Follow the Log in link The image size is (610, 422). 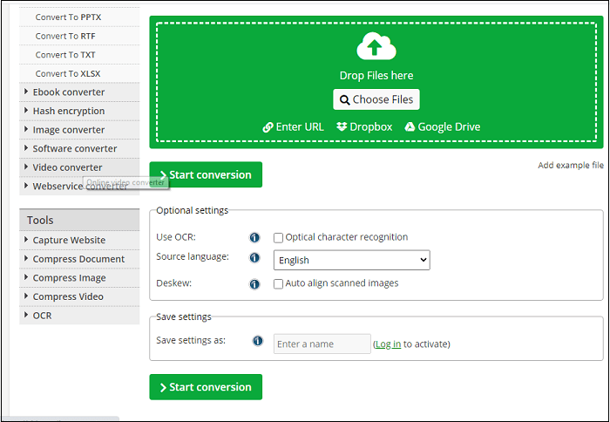tap(388, 344)
